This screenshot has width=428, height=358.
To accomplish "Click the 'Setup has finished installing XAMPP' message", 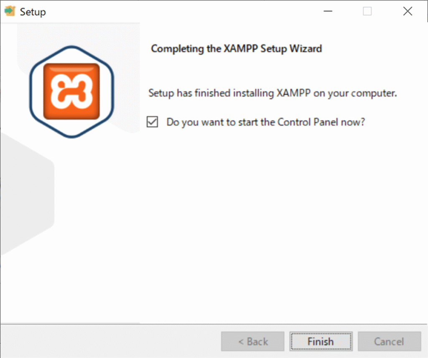I will coord(273,93).
